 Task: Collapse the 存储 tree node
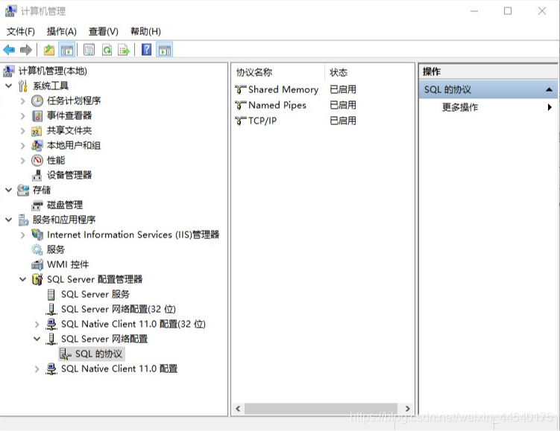tap(8, 190)
